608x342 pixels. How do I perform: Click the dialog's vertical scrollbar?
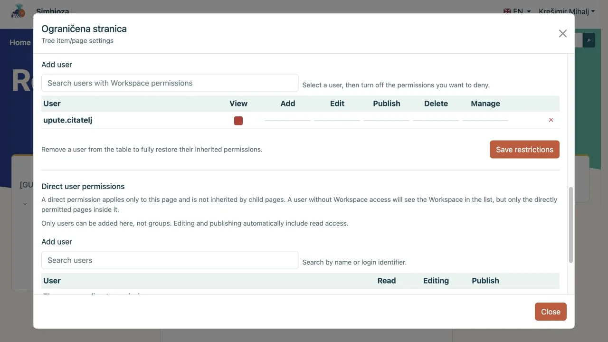[x=571, y=225]
